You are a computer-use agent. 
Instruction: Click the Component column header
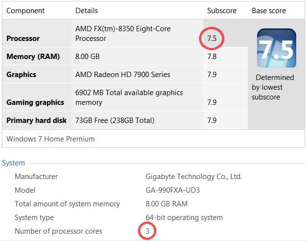[x=25, y=10]
